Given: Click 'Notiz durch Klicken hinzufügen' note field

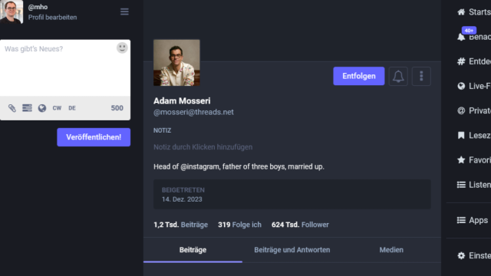Looking at the screenshot, I should pyautogui.click(x=203, y=147).
